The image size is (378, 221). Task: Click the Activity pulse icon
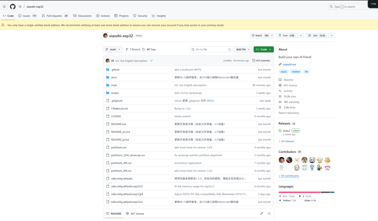click(280, 91)
